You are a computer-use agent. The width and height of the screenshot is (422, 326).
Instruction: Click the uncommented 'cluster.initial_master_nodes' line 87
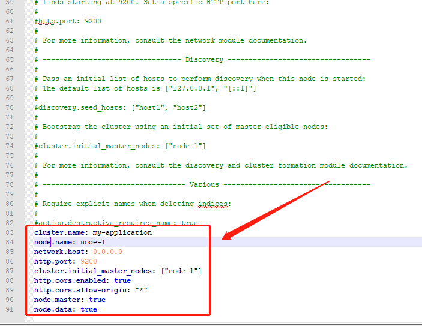coord(118,271)
